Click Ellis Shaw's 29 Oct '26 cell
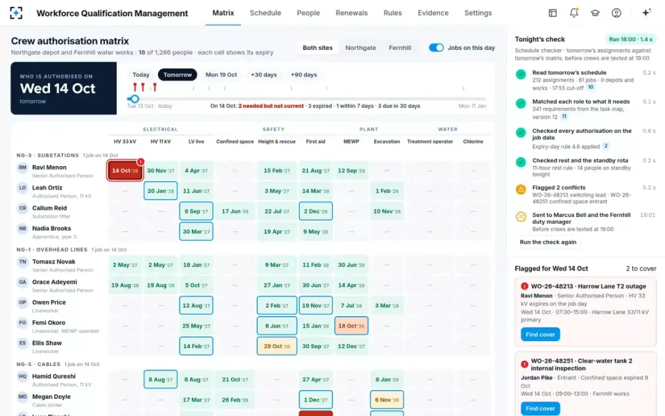 click(277, 346)
